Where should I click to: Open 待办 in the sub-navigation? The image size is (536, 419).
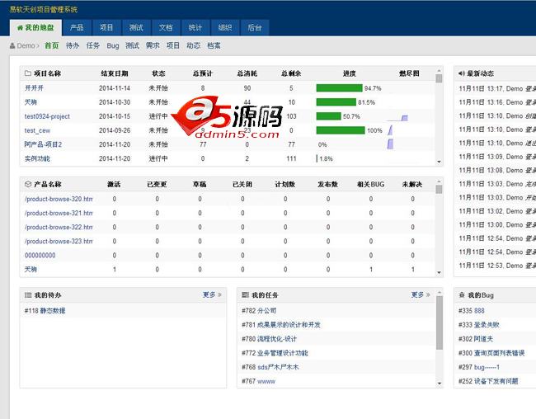click(x=73, y=45)
